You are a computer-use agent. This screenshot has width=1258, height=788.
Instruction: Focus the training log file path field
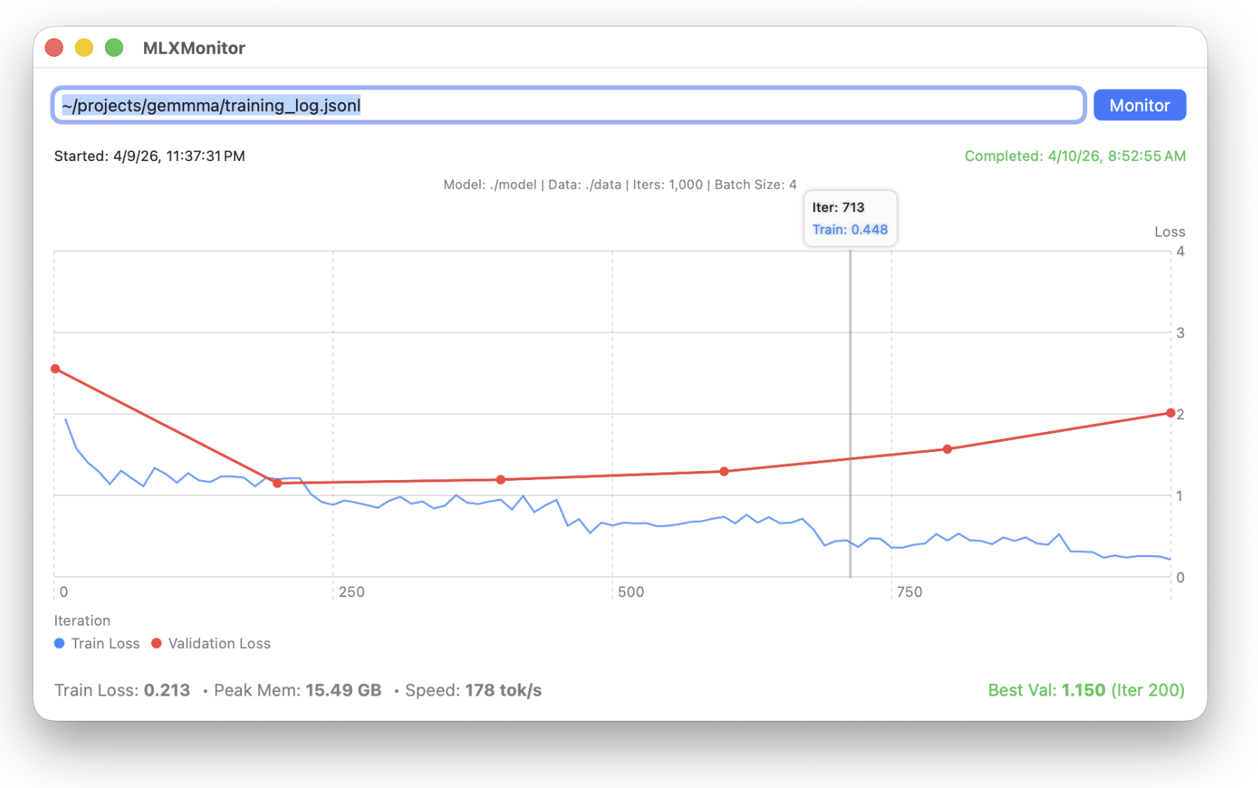click(x=568, y=105)
